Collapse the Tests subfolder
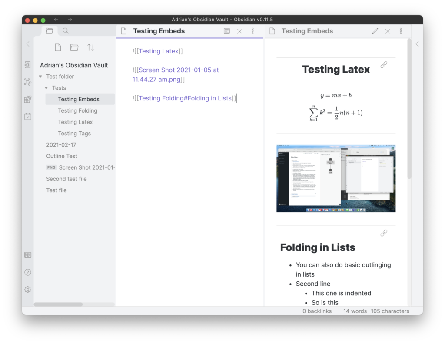 coord(46,88)
